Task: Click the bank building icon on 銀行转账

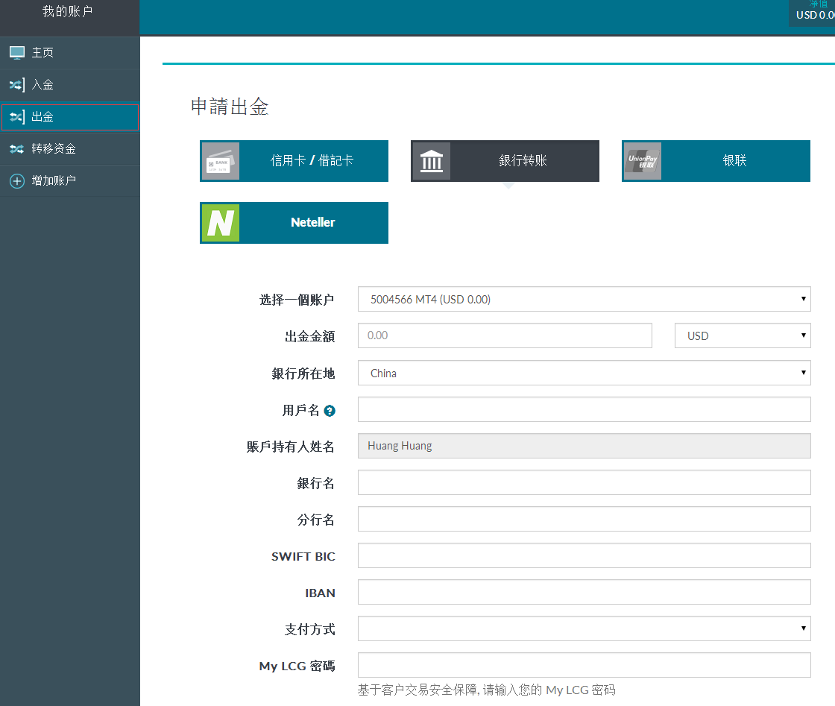Action: pos(432,161)
